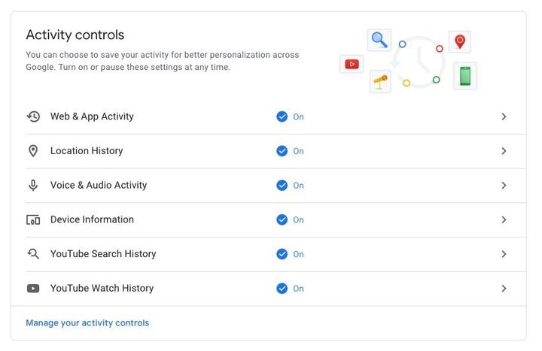The image size is (542, 351).
Task: Expand Device Information chevron arrow
Action: [x=504, y=220]
